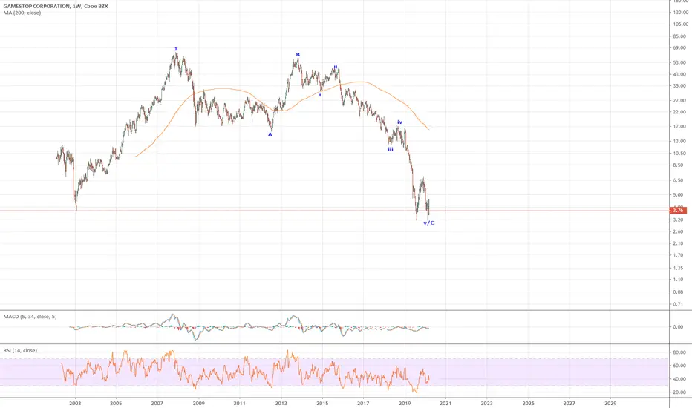Image resolution: width=692 pixels, height=408 pixels.
Task: Click the RSI 60.00 scale label
Action: pyautogui.click(x=680, y=366)
